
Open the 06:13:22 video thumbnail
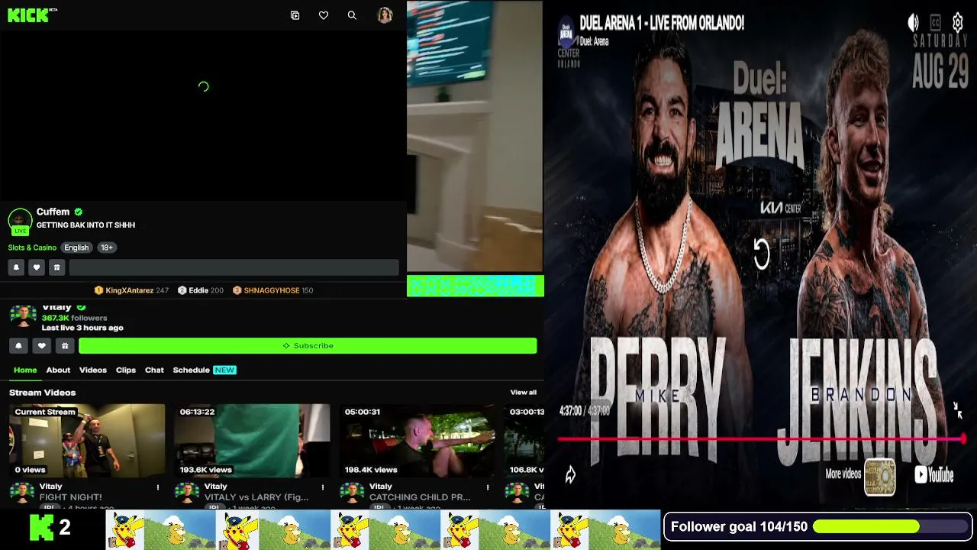coord(252,441)
